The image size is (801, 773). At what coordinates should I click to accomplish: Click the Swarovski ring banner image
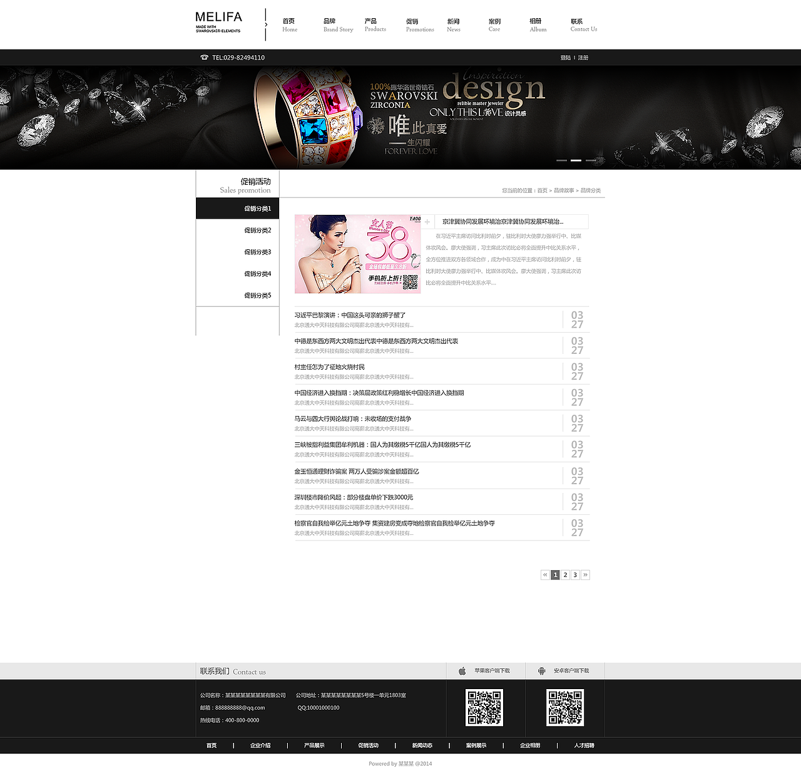point(400,118)
